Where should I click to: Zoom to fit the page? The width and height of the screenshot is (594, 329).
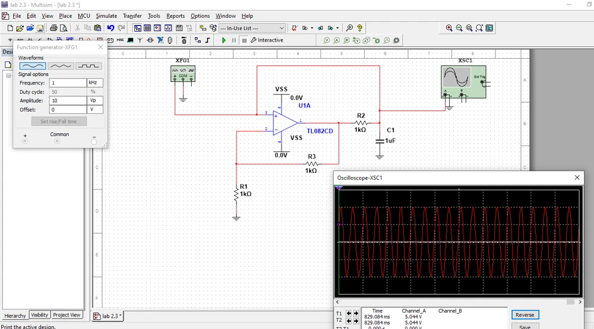(x=479, y=28)
